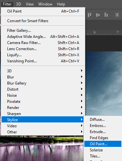Choose Convert for Smart Filters
The width and height of the screenshot is (122, 161).
pos(43,21)
